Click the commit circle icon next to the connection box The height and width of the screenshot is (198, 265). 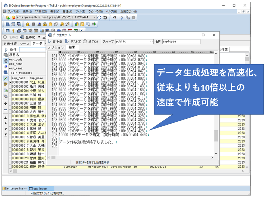[99, 17]
